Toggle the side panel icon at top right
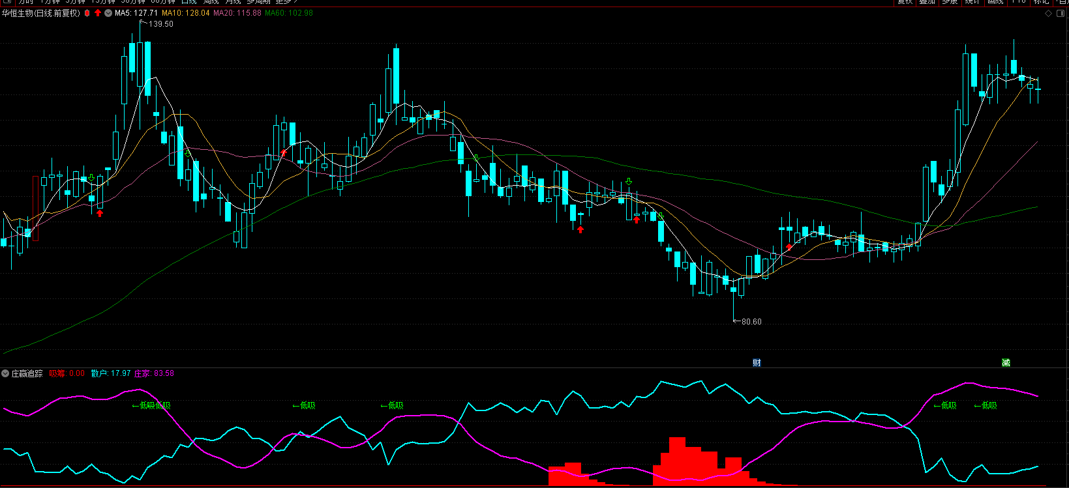The width and height of the screenshot is (1069, 488). coord(1061,13)
